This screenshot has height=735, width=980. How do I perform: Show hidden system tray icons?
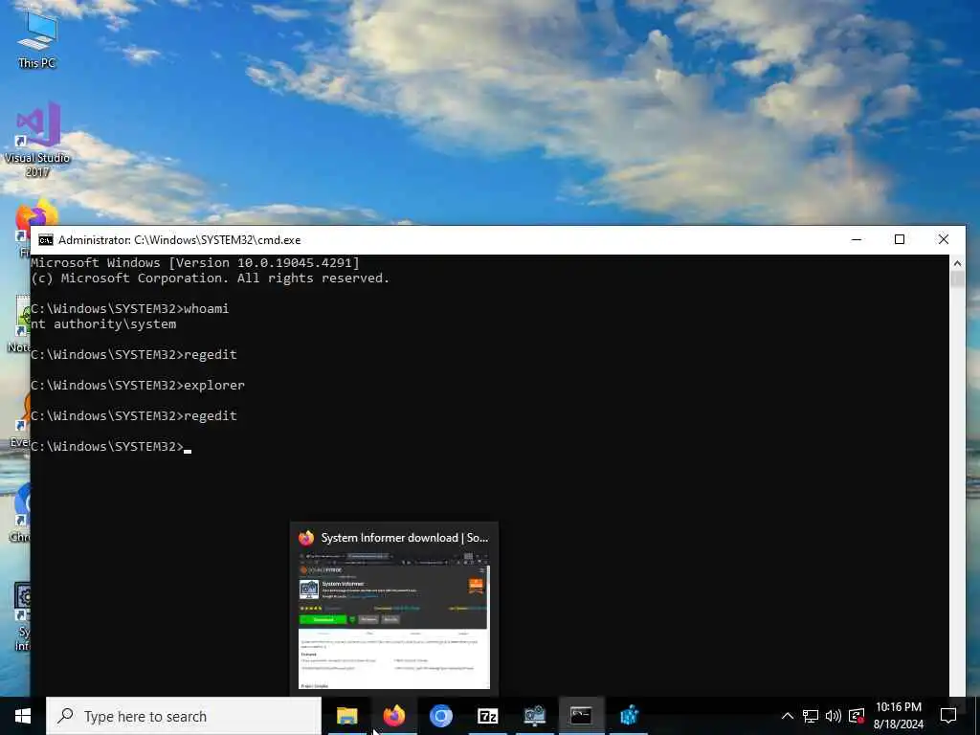[x=788, y=716]
